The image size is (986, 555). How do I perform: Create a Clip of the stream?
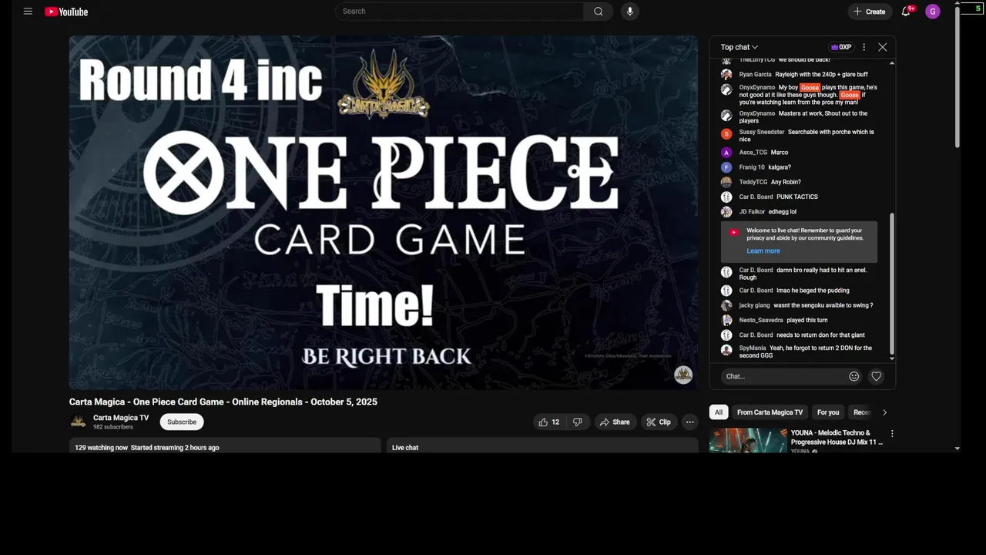659,422
